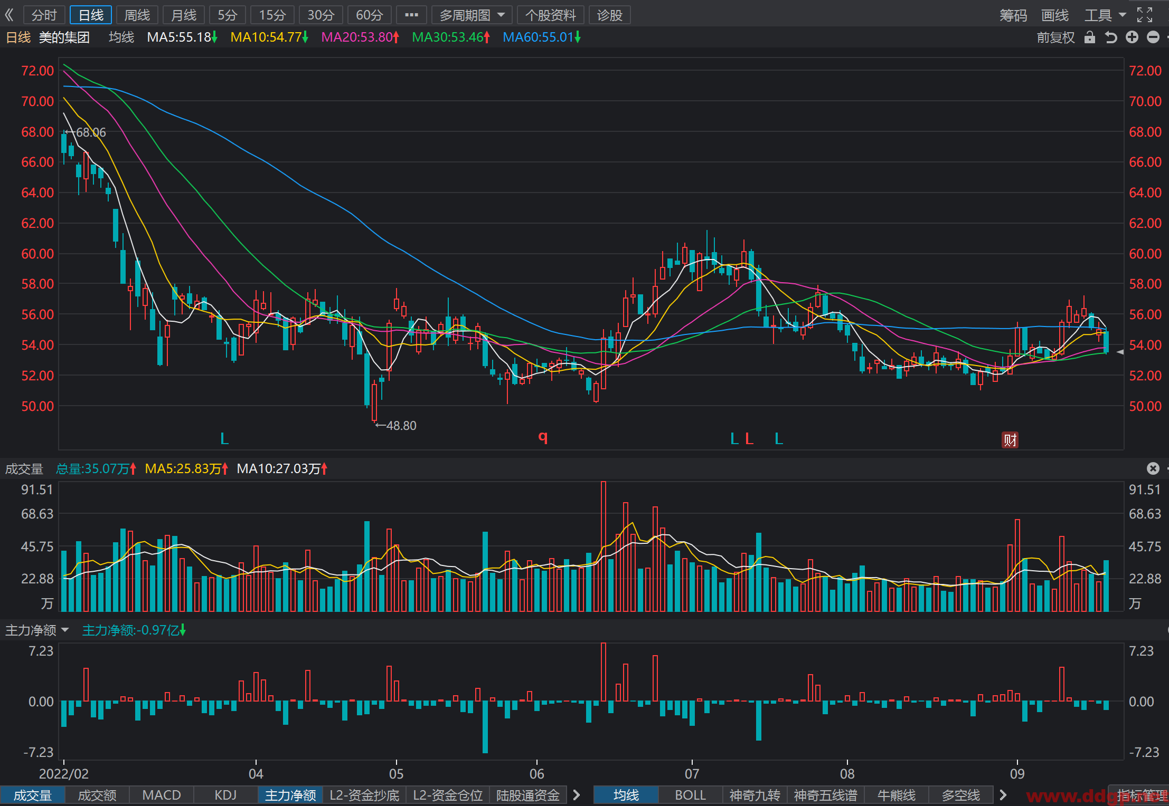
Task: Click the 财 financial report marker
Action: click(1010, 439)
